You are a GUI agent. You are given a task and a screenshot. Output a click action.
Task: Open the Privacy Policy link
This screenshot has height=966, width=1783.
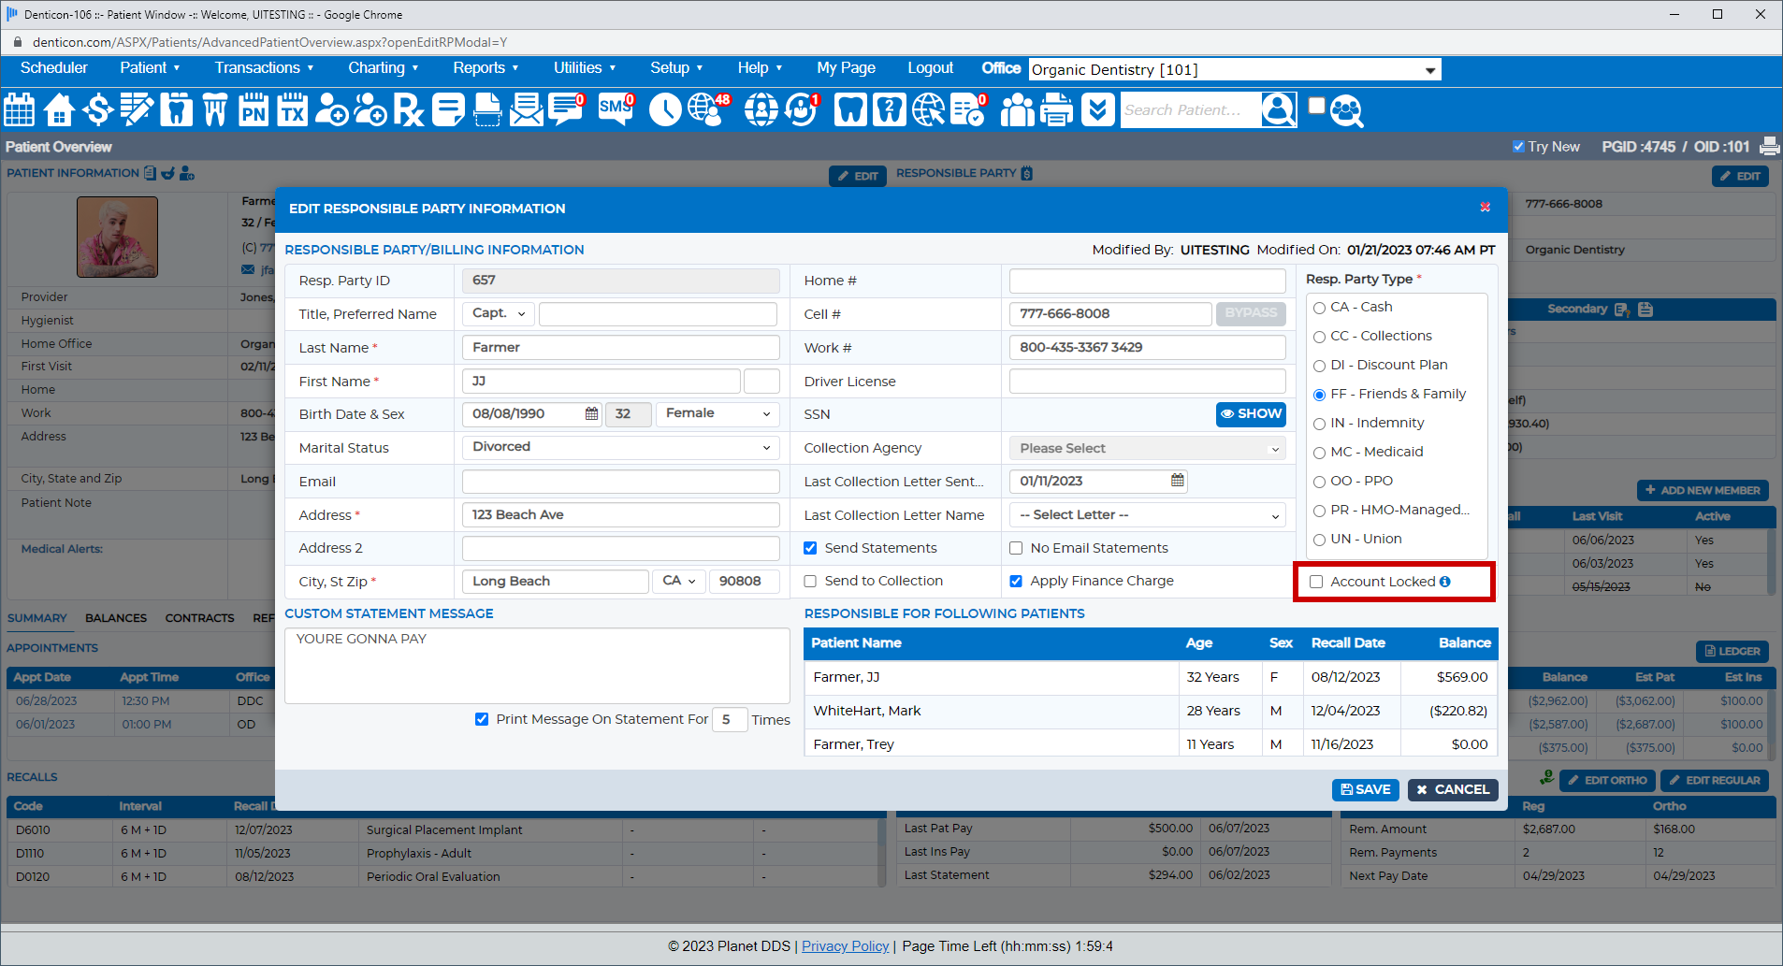(x=845, y=945)
